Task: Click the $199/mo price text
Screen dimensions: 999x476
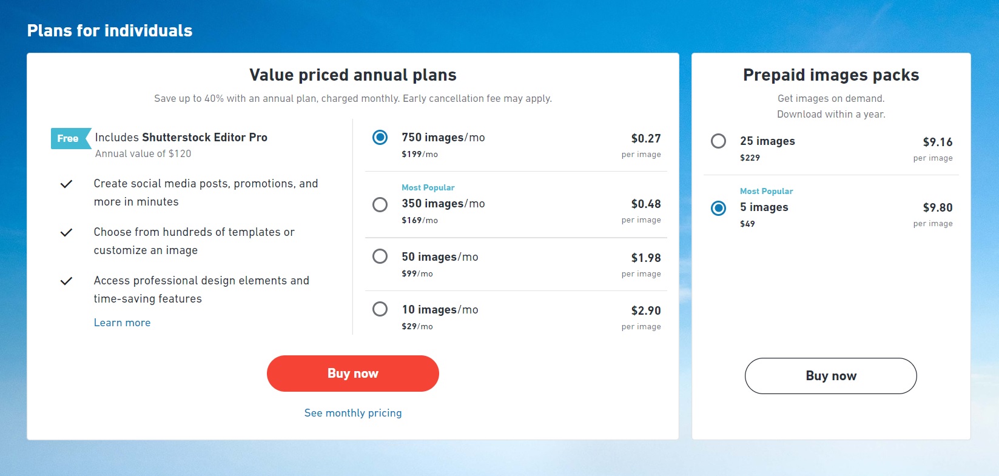Action: pos(420,155)
